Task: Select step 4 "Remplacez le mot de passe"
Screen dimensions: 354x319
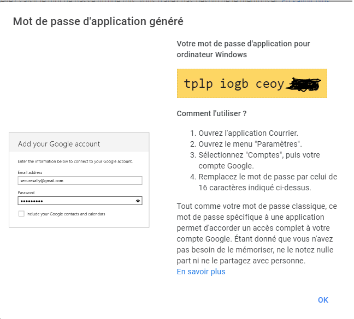Action: [264, 182]
